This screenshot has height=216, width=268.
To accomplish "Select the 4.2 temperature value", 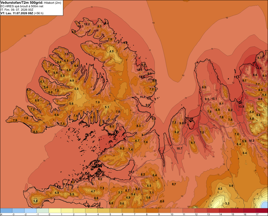I will (x=258, y=115).
